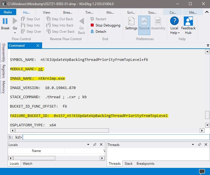Viewport: 210px width, 175px height.
Task: Click the IMAGE_NAME ntkrnlmp.exe line
Action: coord(38,79)
